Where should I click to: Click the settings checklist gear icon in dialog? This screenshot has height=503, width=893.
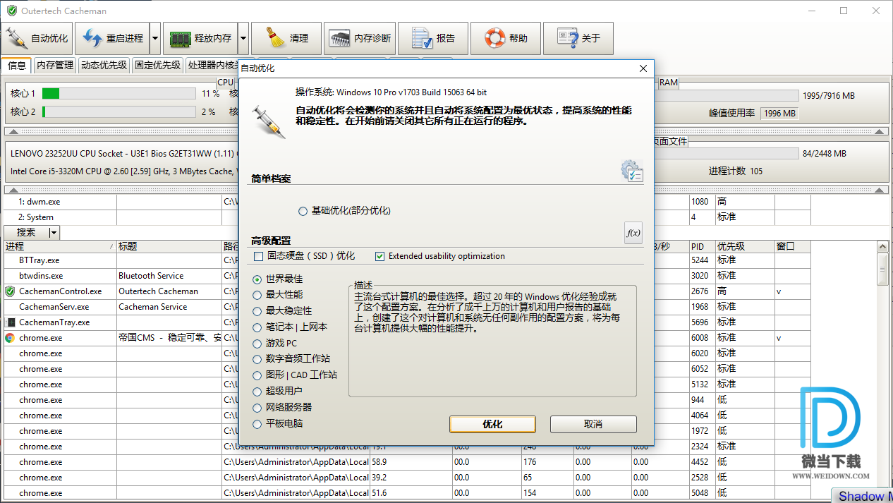coord(632,171)
